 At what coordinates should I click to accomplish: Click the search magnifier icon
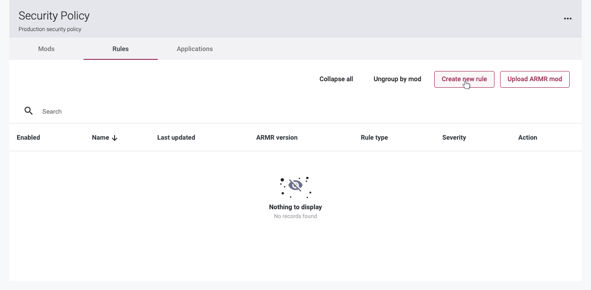(x=29, y=111)
